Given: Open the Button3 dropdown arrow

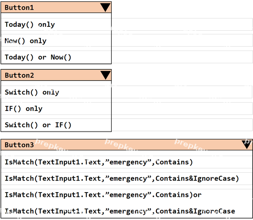Looking at the screenshot, I should coord(246,144).
